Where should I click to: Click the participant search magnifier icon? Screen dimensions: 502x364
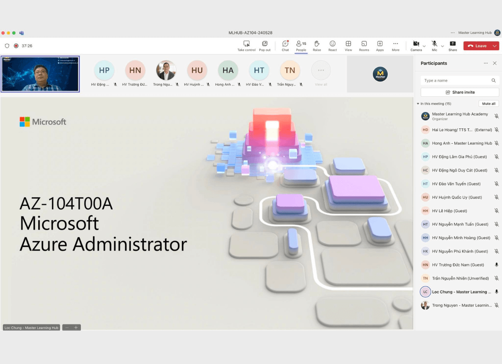(x=494, y=80)
